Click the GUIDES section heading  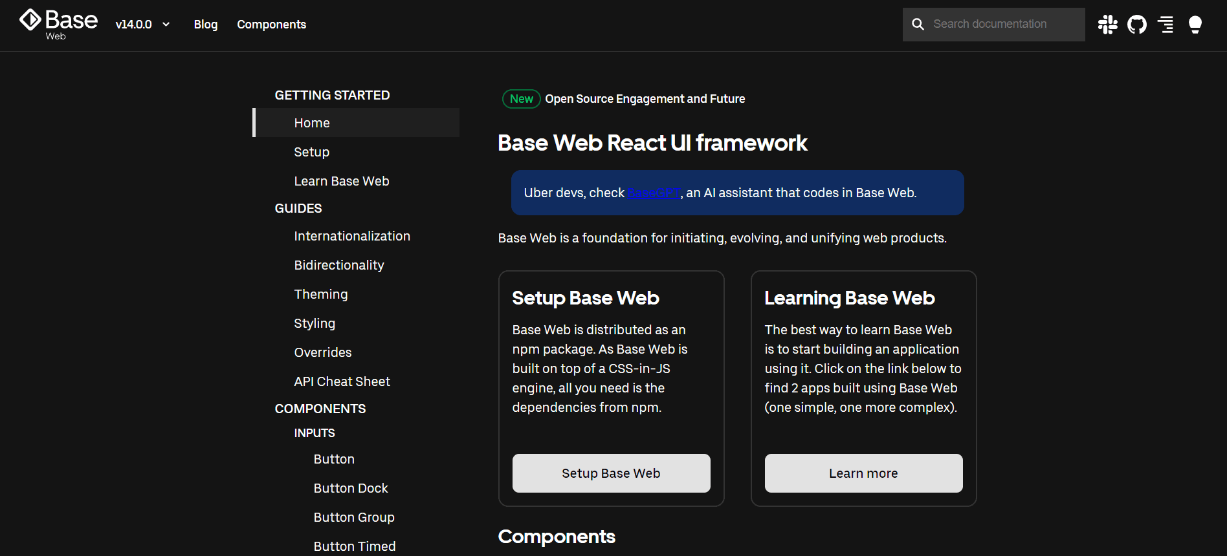[x=298, y=208]
